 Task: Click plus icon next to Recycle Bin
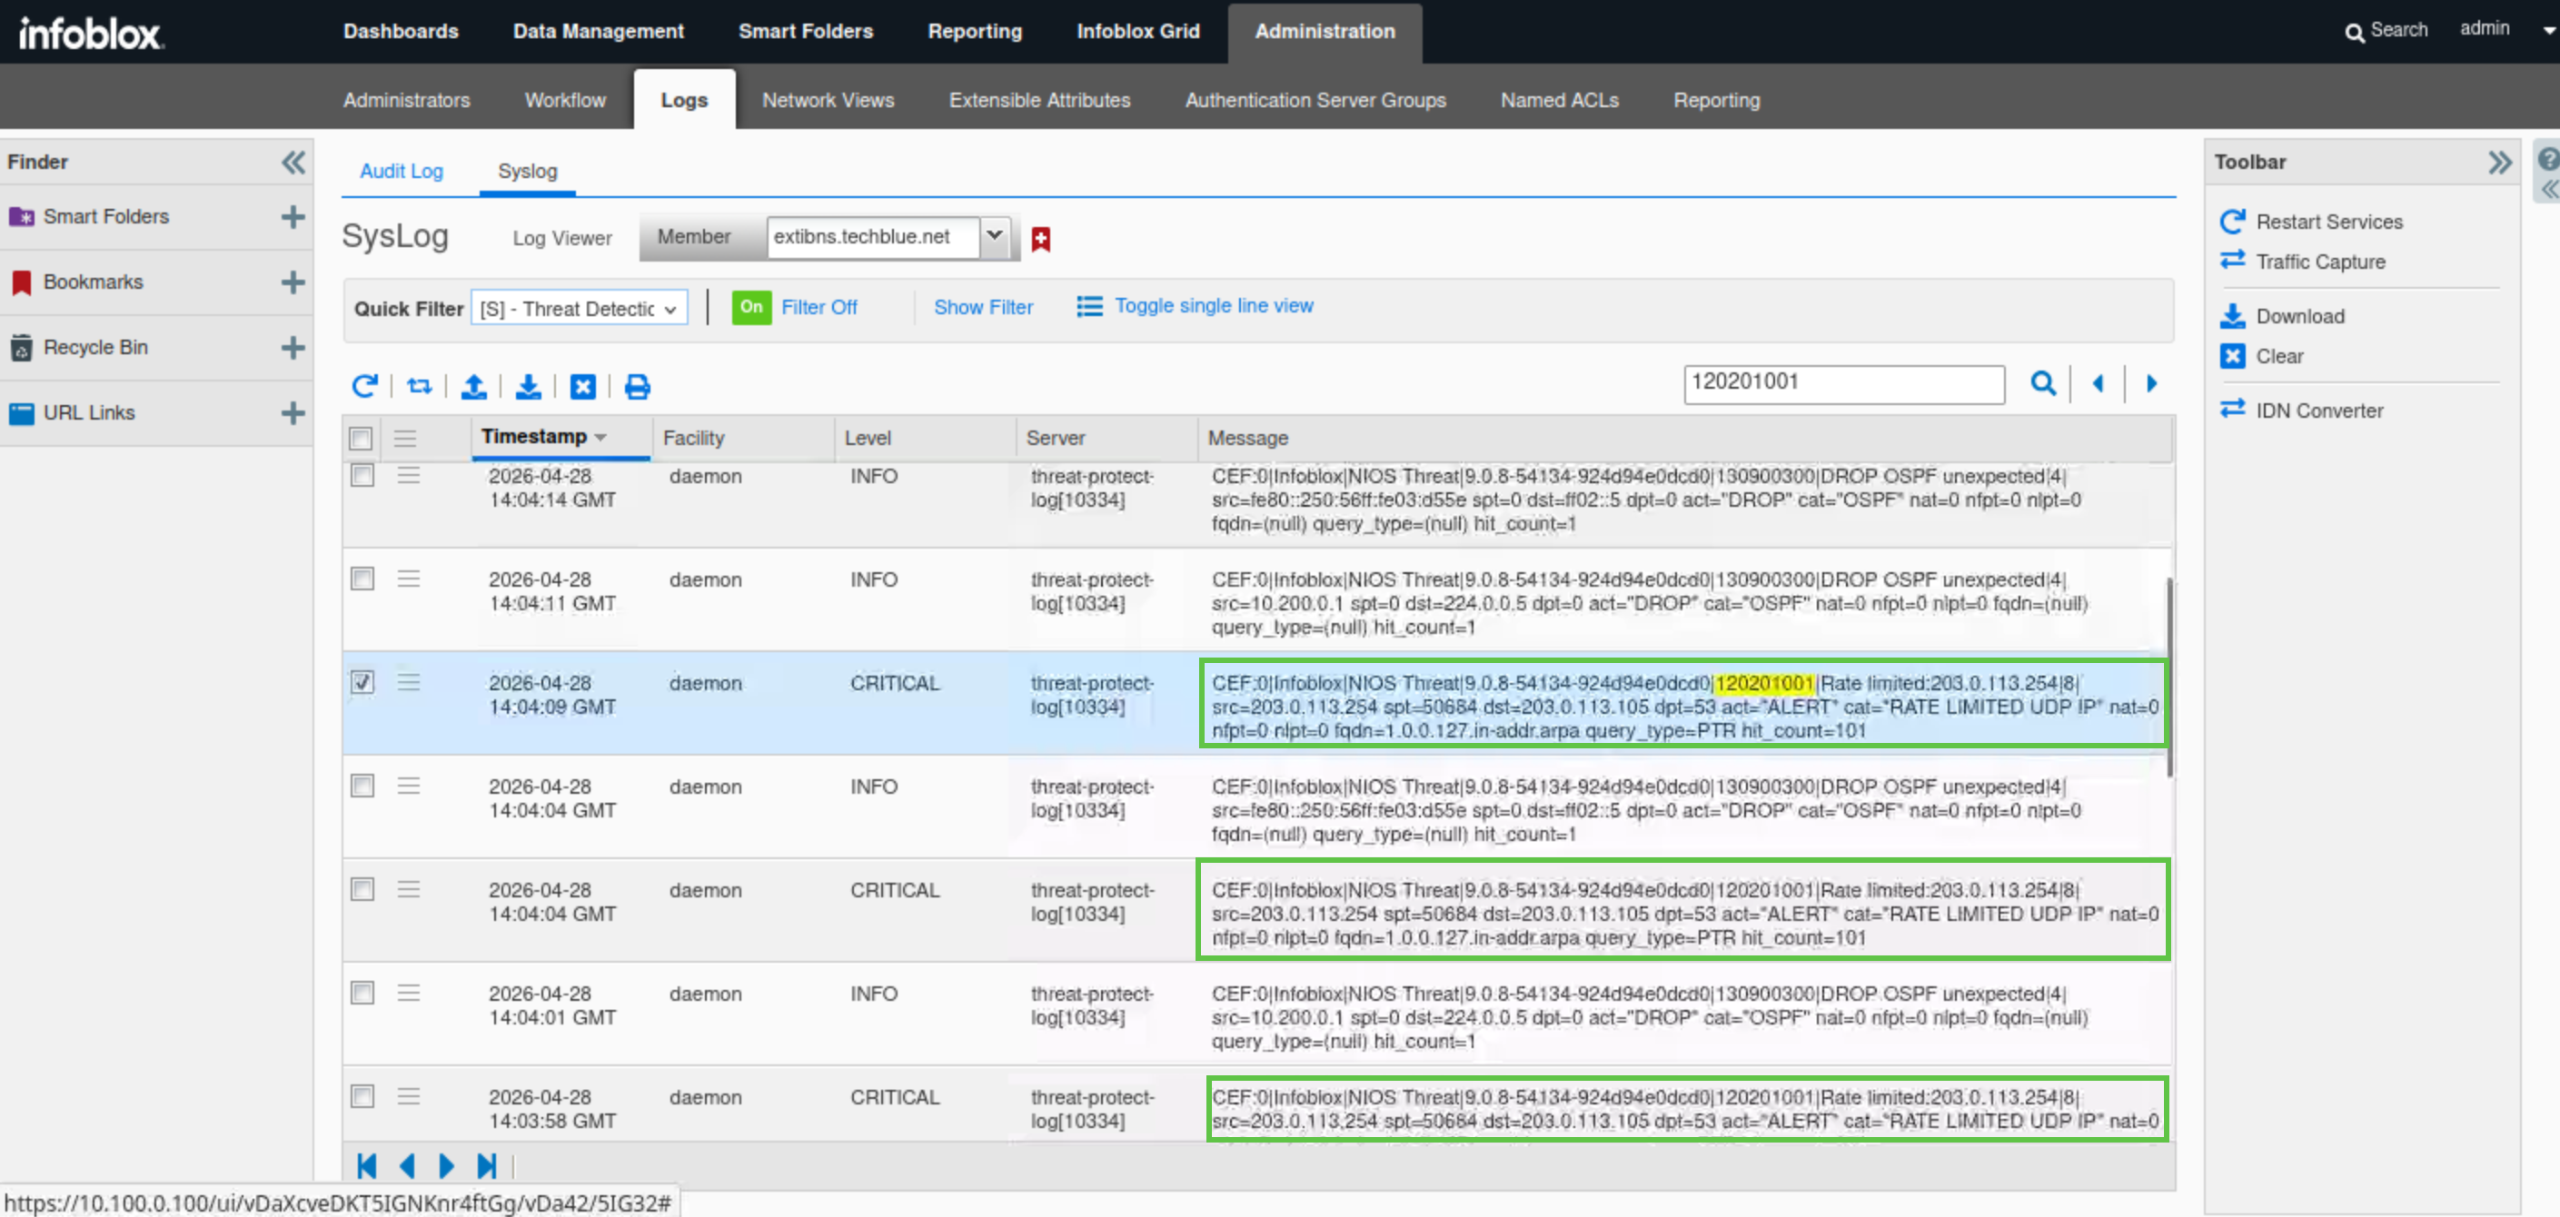click(293, 348)
